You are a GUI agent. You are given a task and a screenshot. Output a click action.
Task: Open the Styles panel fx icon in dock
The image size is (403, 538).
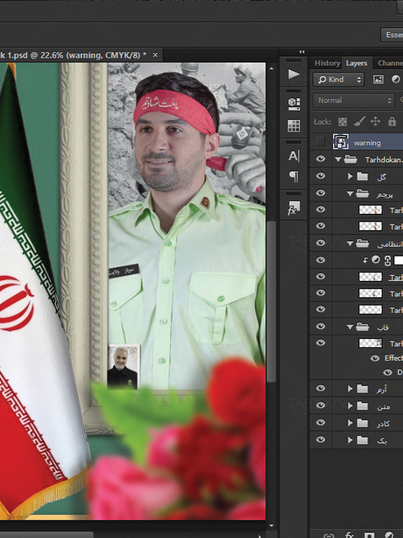(x=293, y=208)
